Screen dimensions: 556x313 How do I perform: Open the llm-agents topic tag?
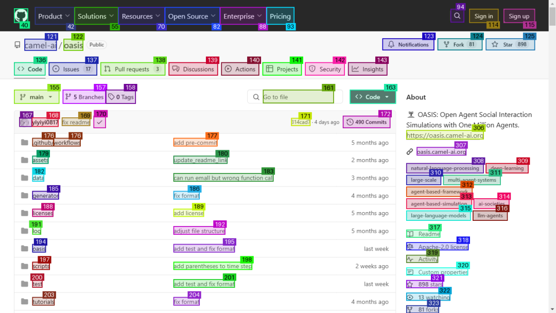point(490,216)
